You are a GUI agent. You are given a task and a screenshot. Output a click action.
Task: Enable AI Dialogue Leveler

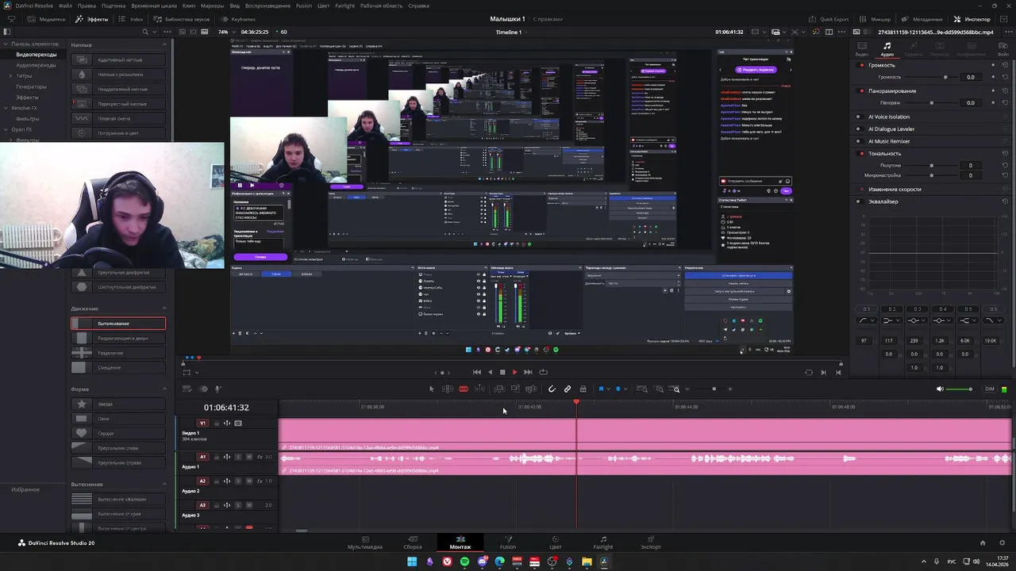[858, 128]
